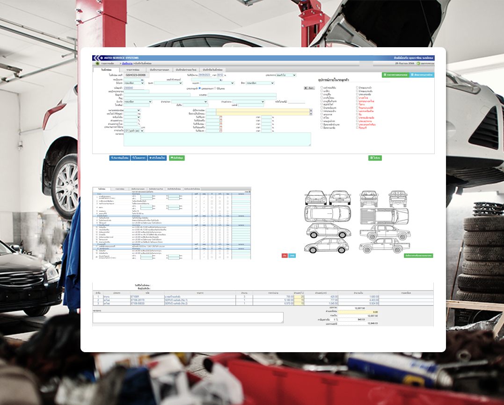The height and width of the screenshot is (405, 504).
Task: Open the calendar icon for วันที่ส่งรถ
Action: (221, 131)
